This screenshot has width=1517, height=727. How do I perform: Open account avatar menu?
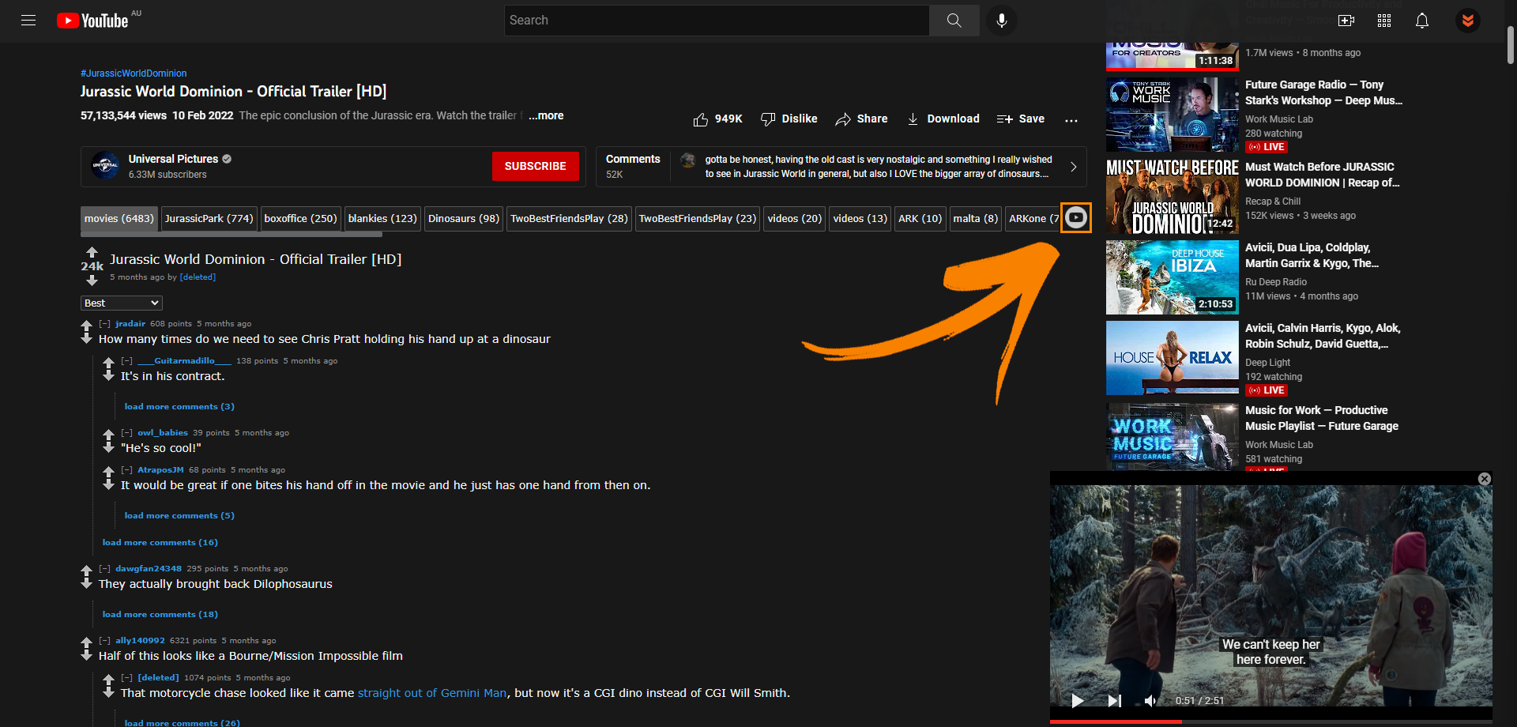(1468, 21)
